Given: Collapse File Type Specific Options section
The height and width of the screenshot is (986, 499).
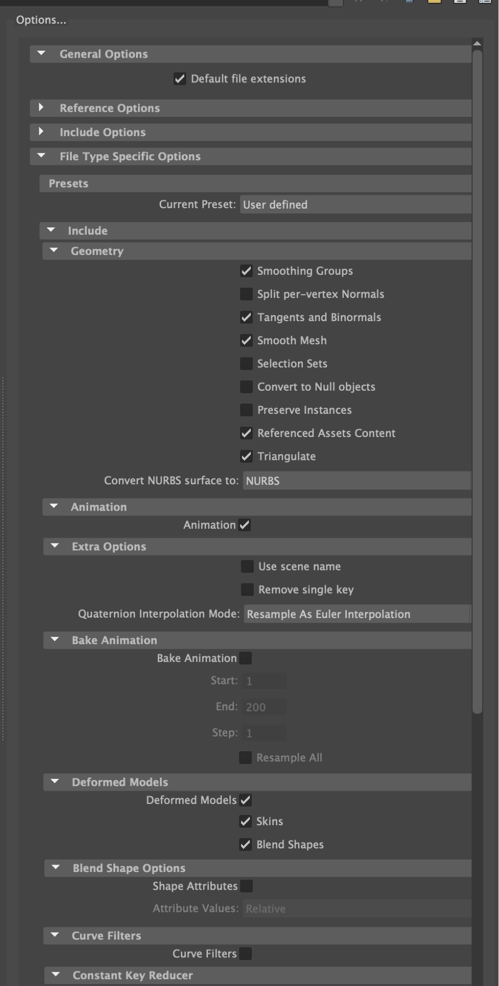Looking at the screenshot, I should pyautogui.click(x=41, y=156).
